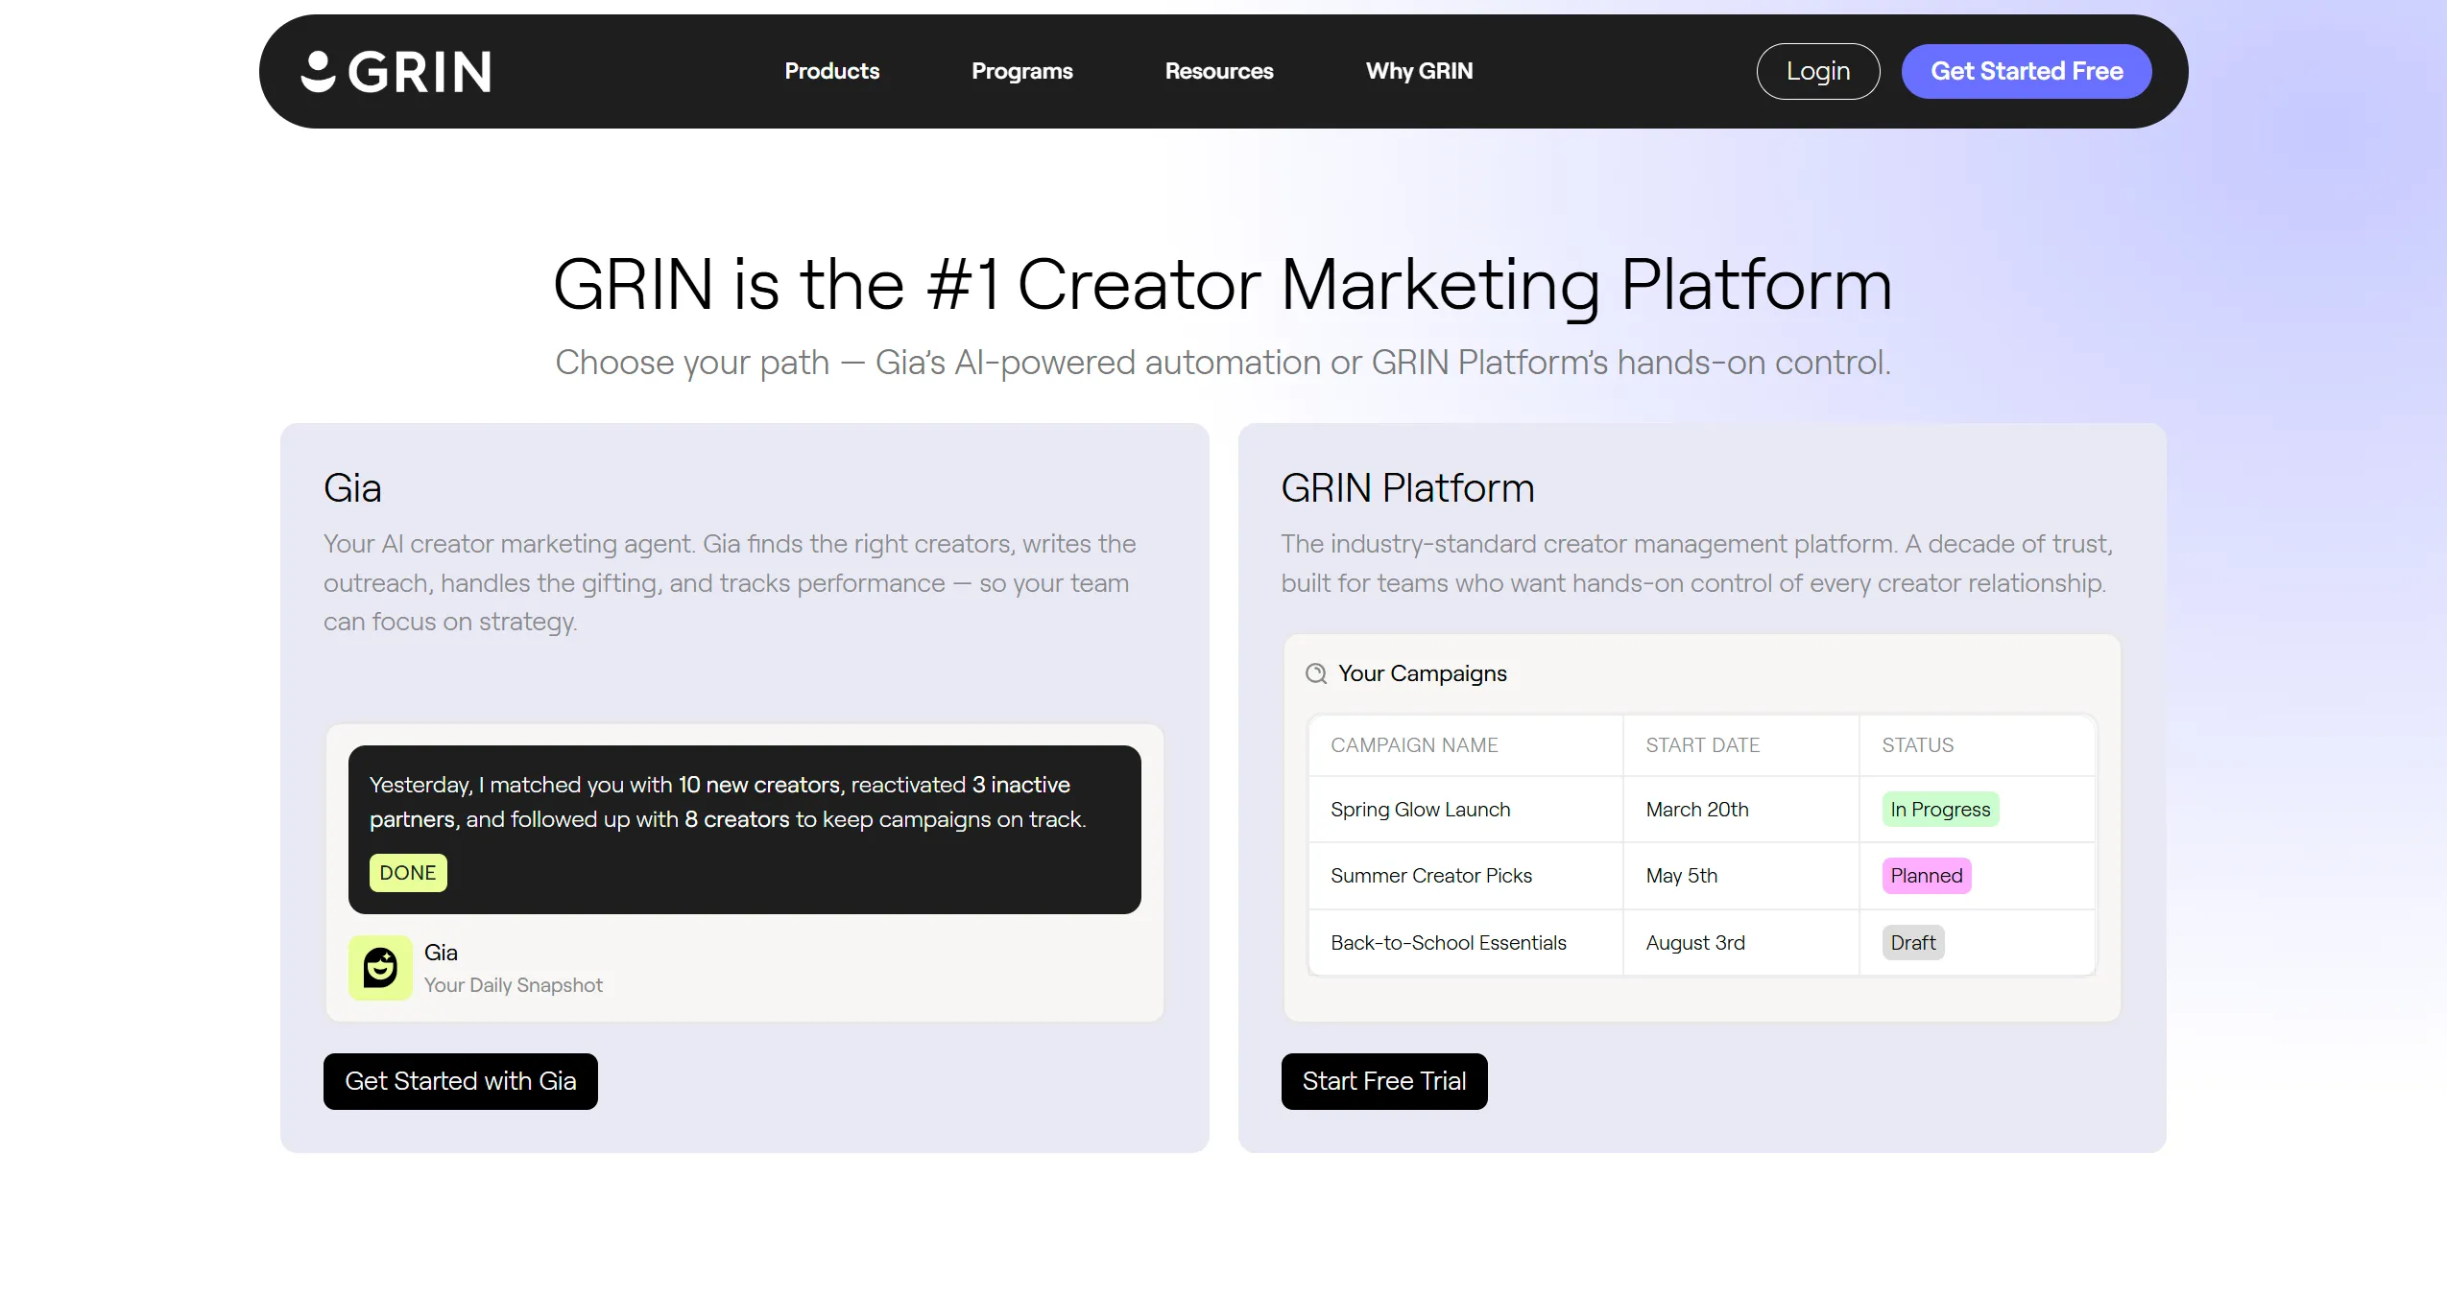Open the Why GRIN menu
The image size is (2447, 1296).
tap(1419, 70)
